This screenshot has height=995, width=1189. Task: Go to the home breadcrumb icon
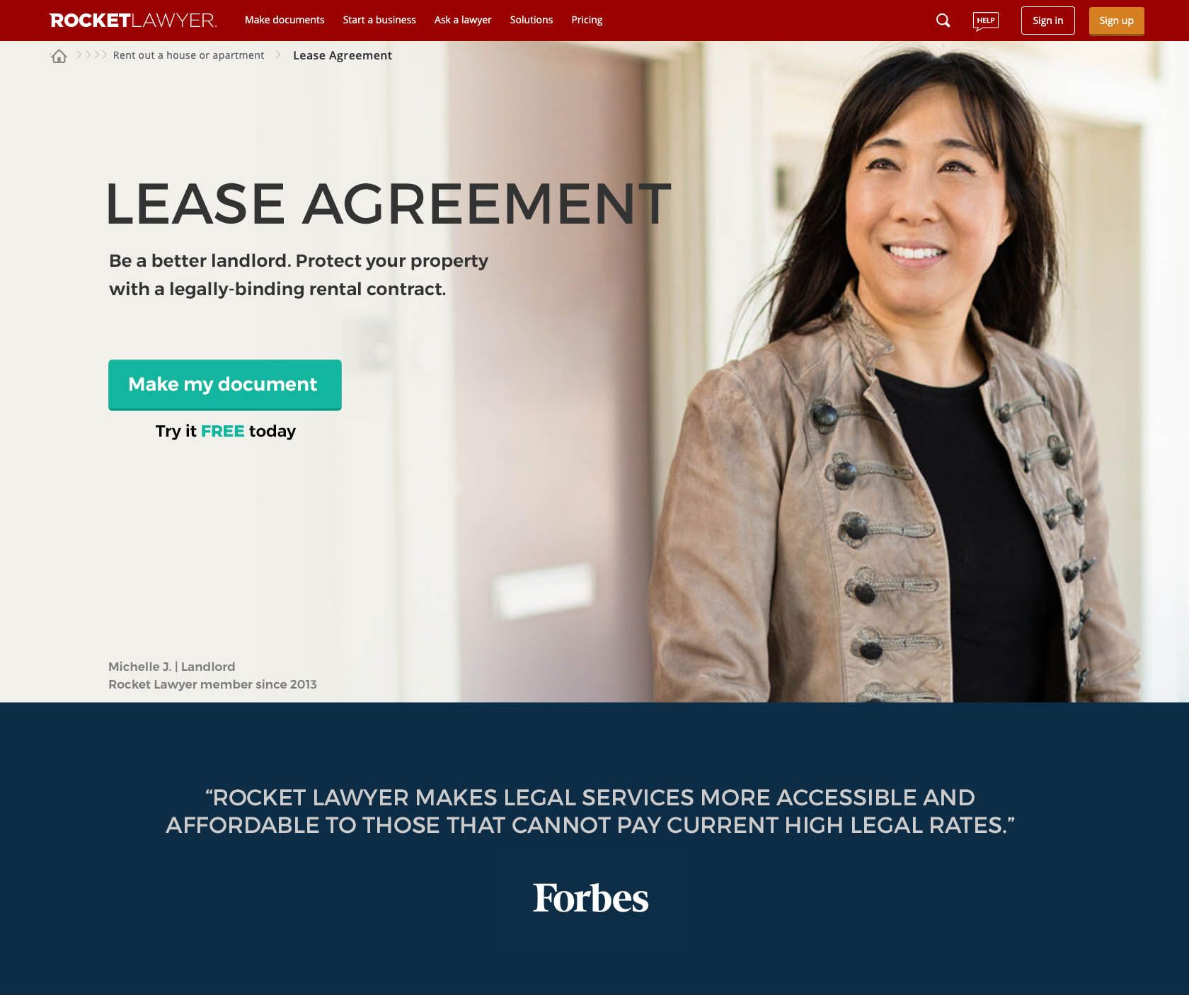coord(59,56)
